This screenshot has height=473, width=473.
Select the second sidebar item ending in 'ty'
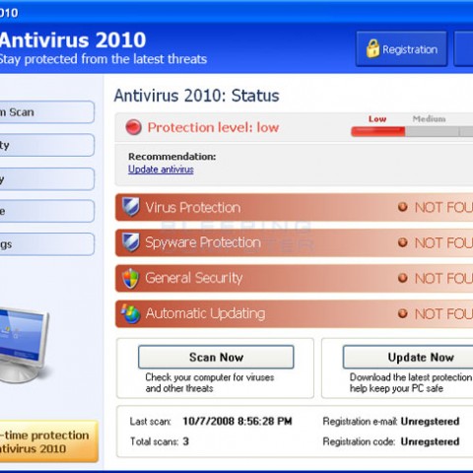click(47, 145)
